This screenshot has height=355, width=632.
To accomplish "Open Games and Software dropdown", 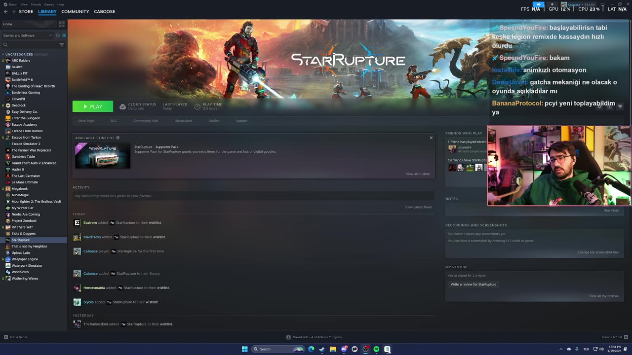I will 27,35.
